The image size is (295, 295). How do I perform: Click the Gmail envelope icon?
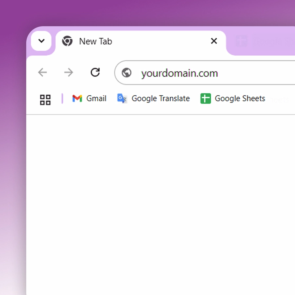77,98
